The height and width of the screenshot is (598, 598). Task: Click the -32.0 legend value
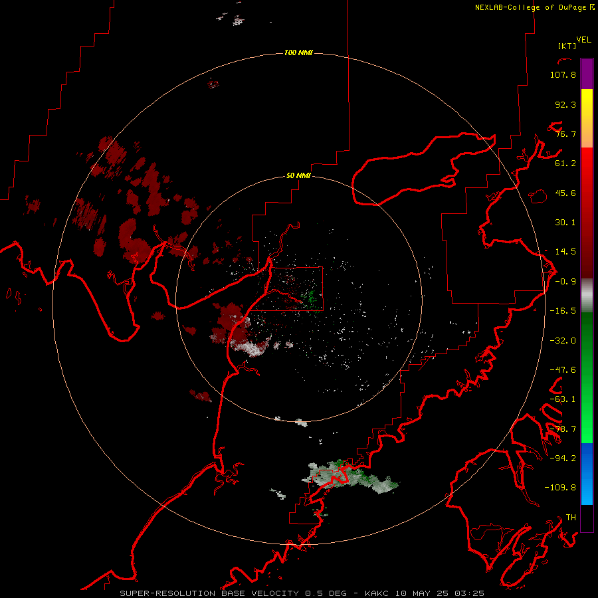click(563, 341)
